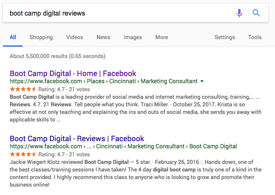This screenshot has height=195, width=275.
Task: Open "Boot Camp Digital - Reviews | Facebook" link
Action: (x=77, y=138)
